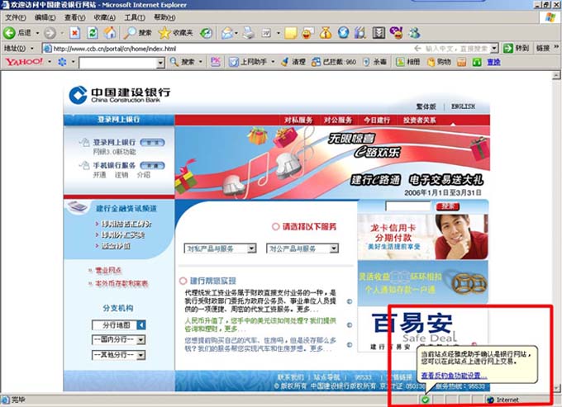
Task: Click the green Back arrow icon
Action: 9,33
